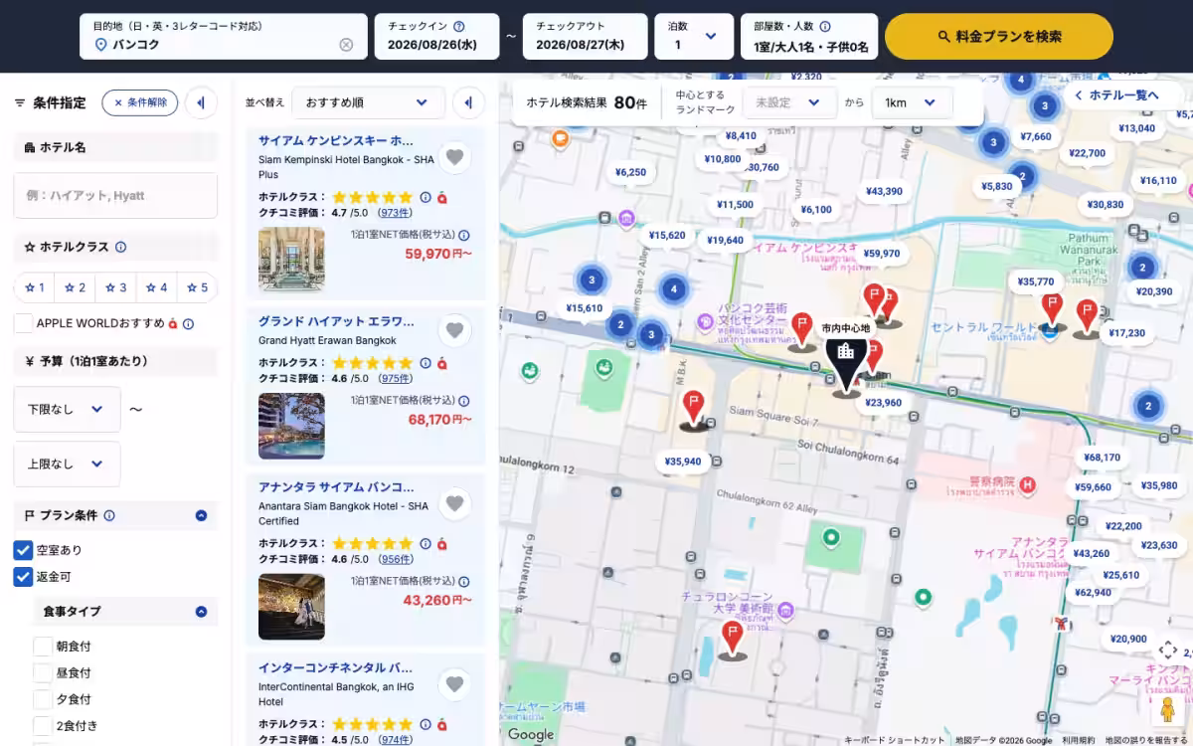
Task: Click the check-out date field
Action: pos(586,37)
